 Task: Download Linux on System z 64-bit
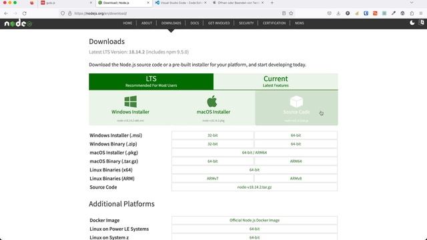point(254,237)
